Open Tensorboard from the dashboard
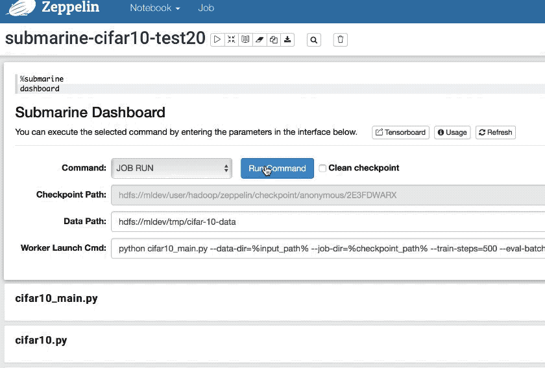545x368 pixels. point(400,132)
